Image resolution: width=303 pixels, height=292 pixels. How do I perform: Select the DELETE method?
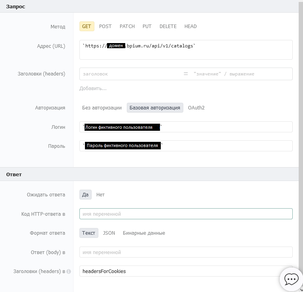click(168, 26)
